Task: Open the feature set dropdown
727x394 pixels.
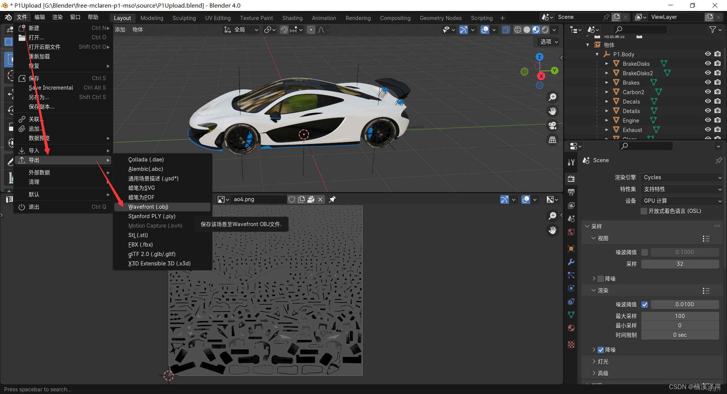Action: point(682,189)
